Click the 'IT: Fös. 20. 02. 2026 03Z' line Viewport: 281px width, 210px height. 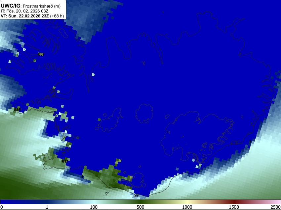pyautogui.click(x=24, y=11)
